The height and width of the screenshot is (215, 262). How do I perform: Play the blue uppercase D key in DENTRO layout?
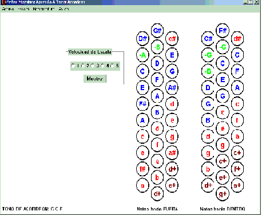point(208,88)
